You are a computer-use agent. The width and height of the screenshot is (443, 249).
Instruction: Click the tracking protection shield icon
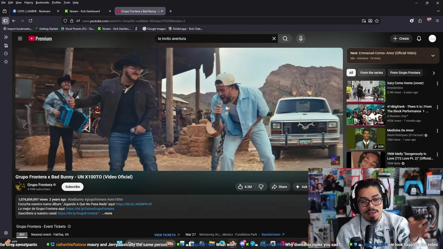point(65,21)
